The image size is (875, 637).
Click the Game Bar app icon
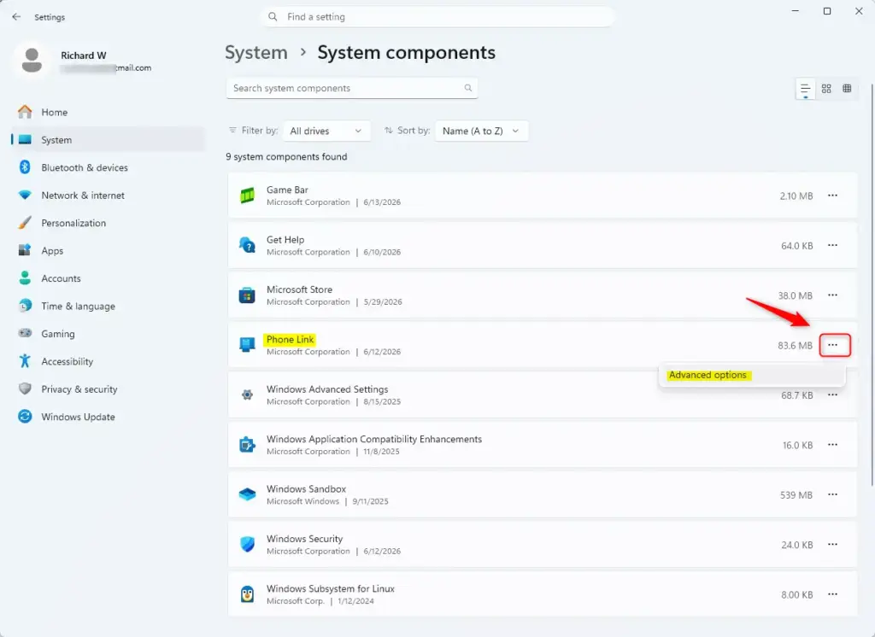point(247,196)
